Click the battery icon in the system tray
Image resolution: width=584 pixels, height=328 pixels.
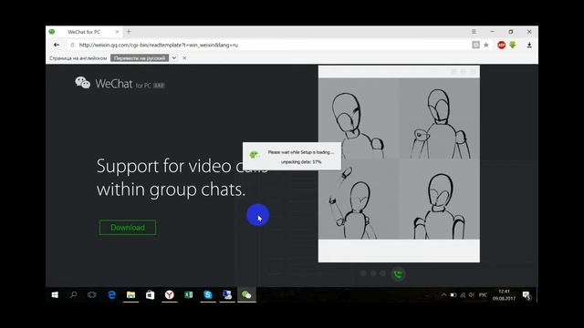(x=454, y=295)
